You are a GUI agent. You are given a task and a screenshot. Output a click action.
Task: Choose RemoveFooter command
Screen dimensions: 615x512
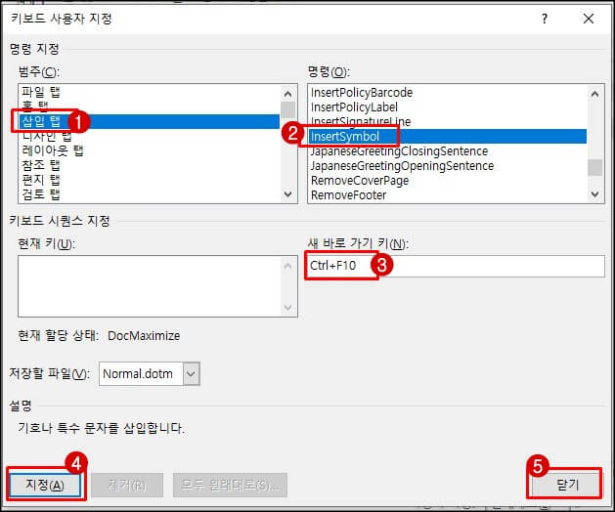(x=448, y=194)
